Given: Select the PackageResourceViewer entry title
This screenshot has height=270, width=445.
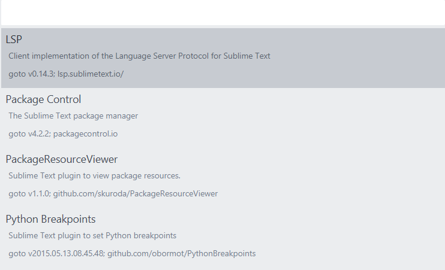Looking at the screenshot, I should [62, 159].
